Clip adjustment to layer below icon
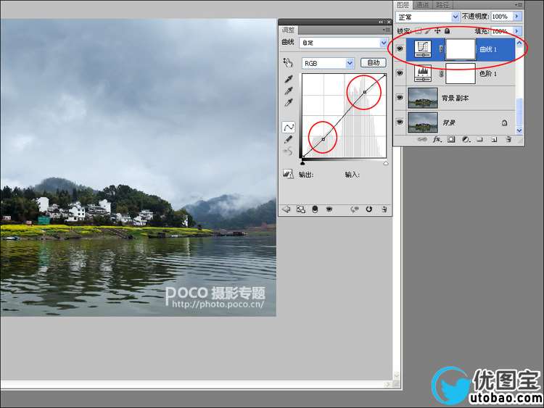Image resolution: width=544 pixels, height=408 pixels. click(315, 209)
